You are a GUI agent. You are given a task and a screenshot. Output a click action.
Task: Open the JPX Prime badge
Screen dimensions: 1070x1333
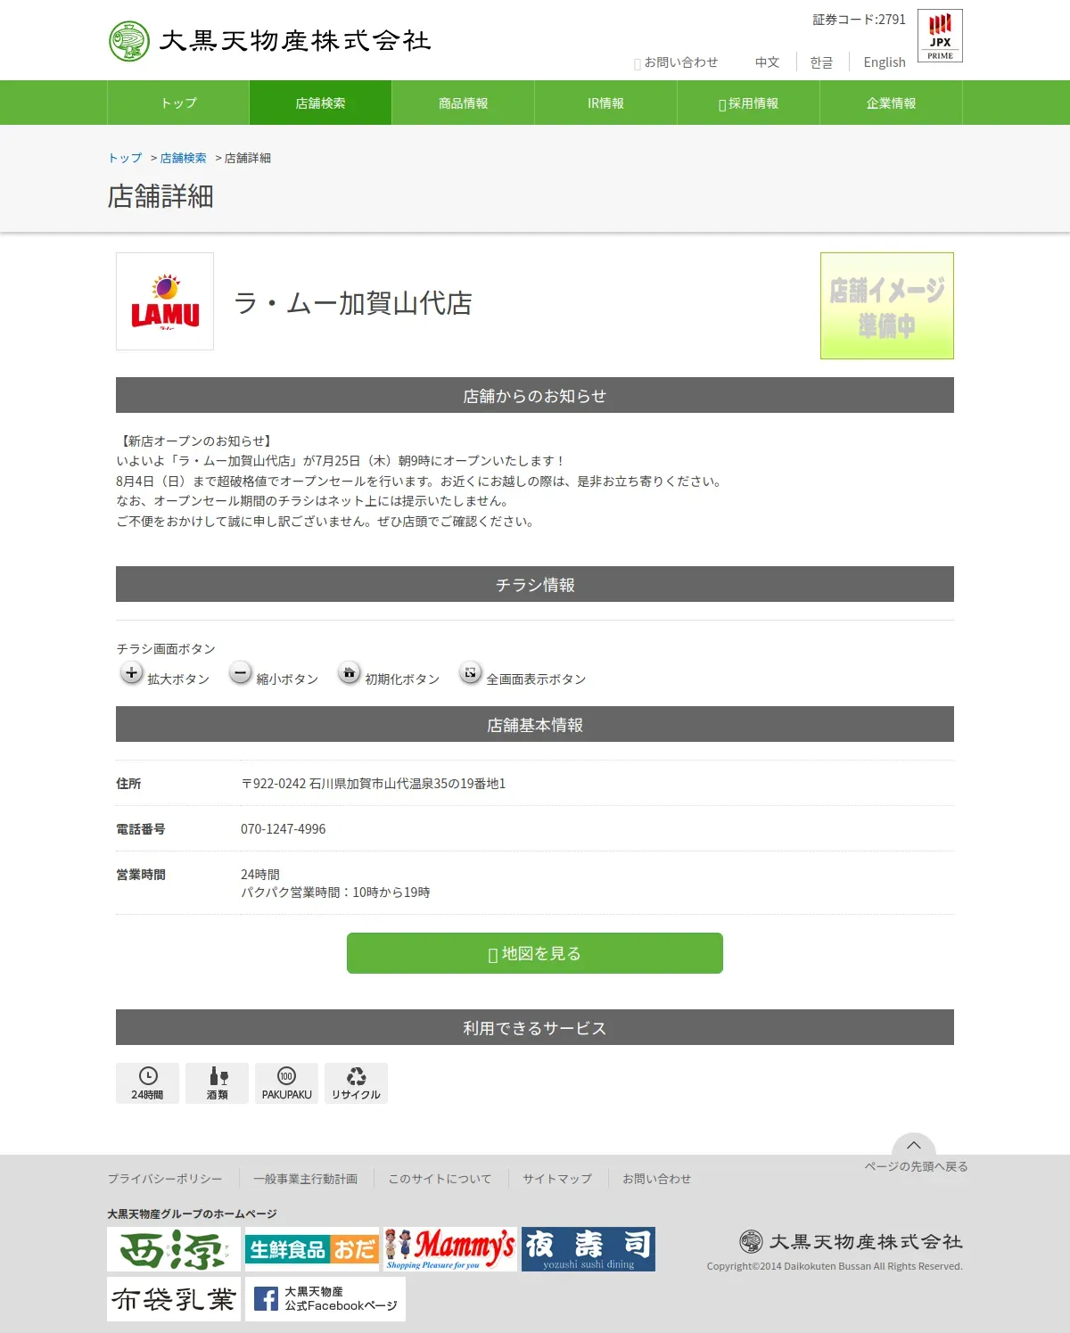940,36
